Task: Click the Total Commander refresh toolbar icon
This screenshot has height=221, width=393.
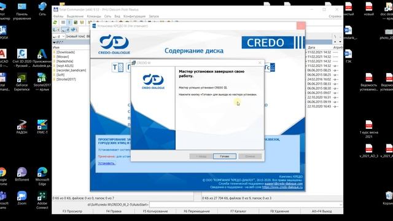Action: point(55,22)
